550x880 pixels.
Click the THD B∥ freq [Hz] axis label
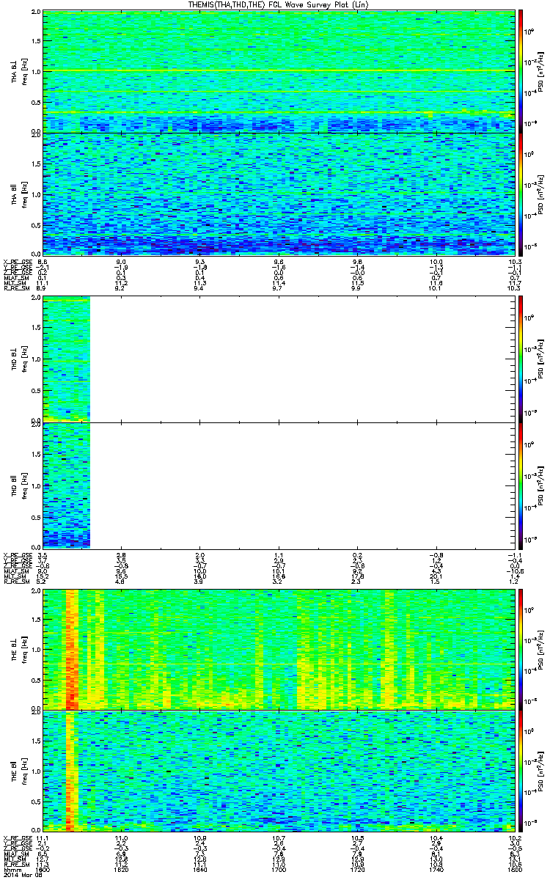point(25,485)
